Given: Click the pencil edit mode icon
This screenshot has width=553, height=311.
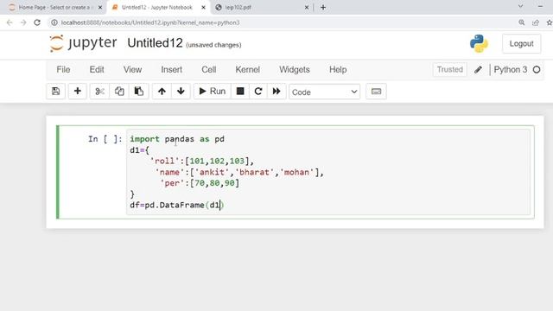Looking at the screenshot, I should tap(478, 69).
